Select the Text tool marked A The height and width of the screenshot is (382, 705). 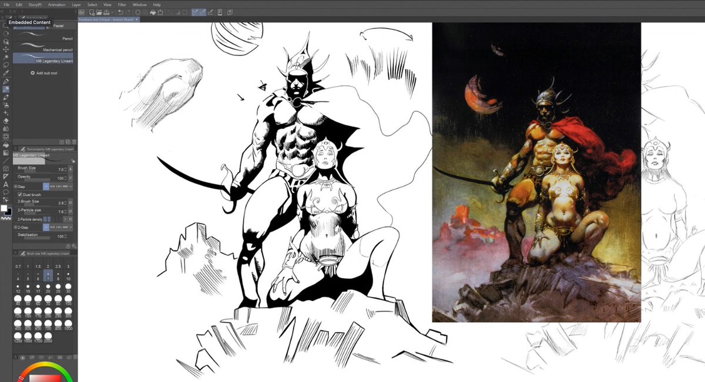pyautogui.click(x=6, y=184)
